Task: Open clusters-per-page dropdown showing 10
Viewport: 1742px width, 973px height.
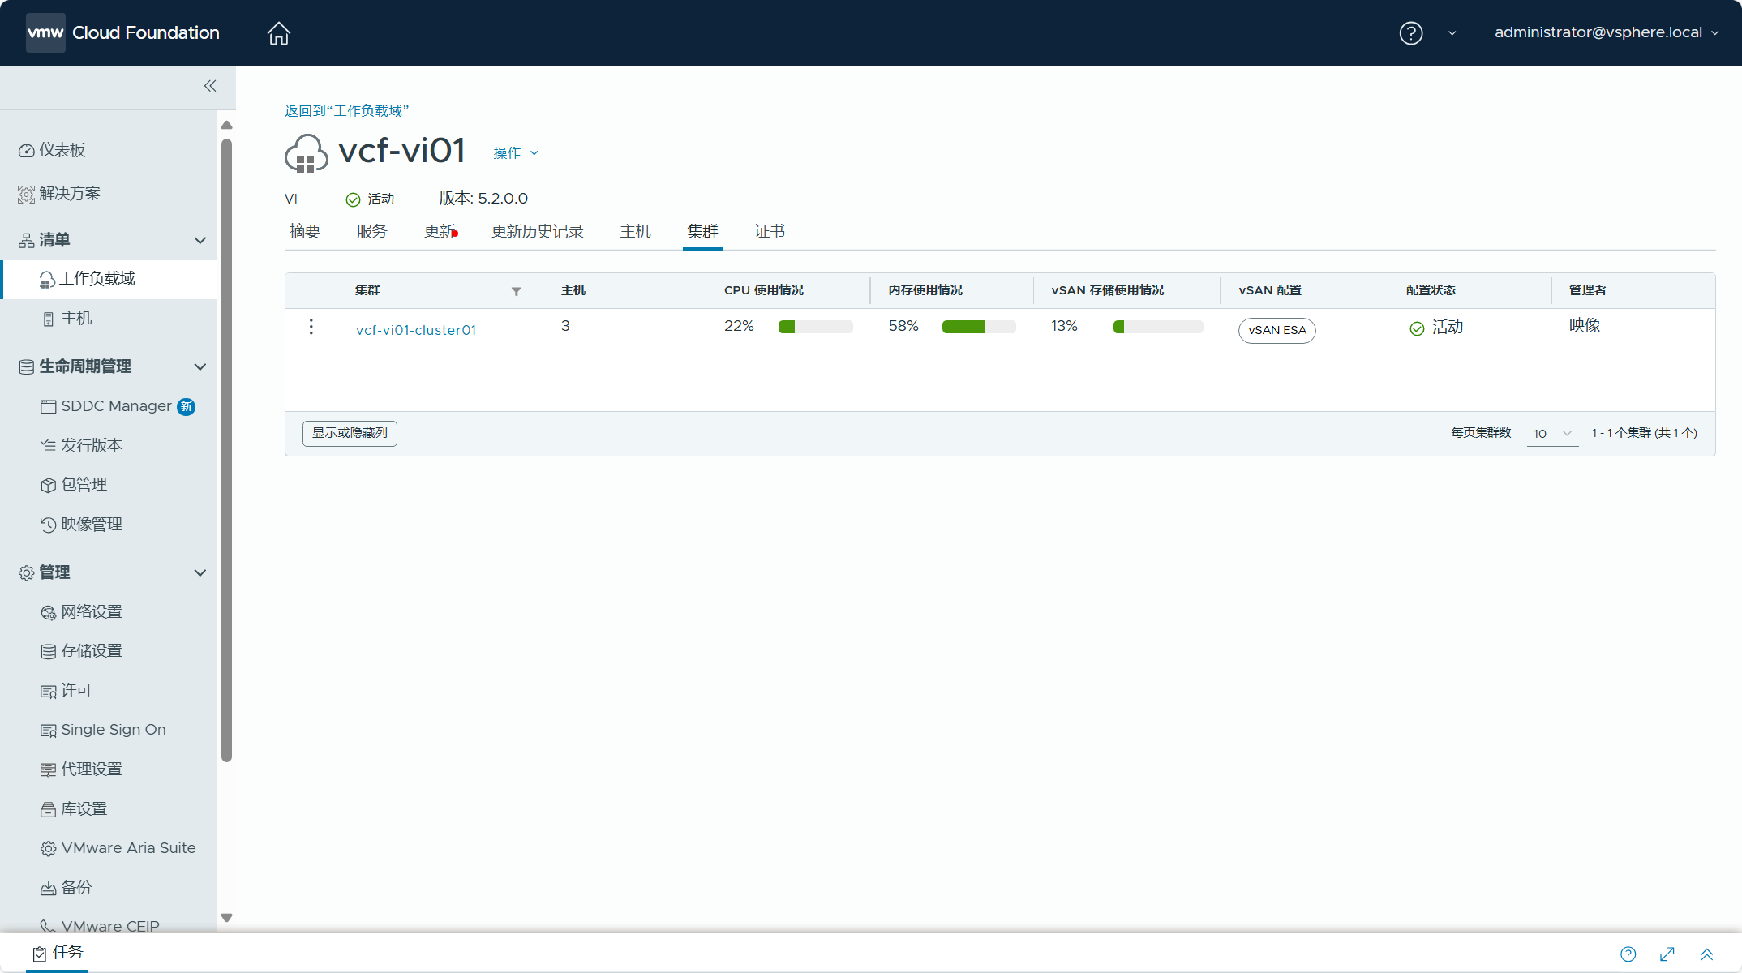Action: (x=1552, y=434)
